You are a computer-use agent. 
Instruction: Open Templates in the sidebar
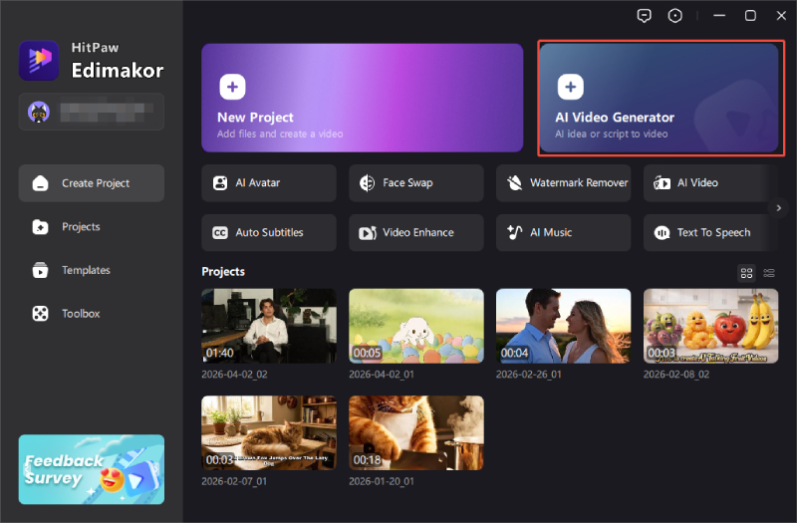(92, 270)
